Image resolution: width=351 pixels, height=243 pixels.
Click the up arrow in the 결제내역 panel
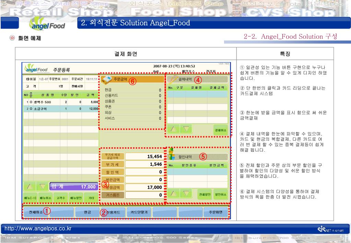174,129
